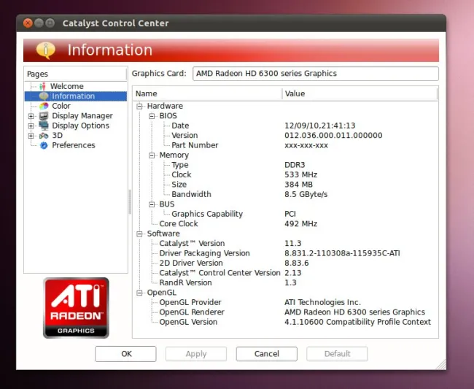
Task: Select the Catalyst Version row
Action: [x=285, y=244]
